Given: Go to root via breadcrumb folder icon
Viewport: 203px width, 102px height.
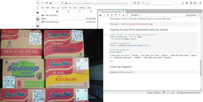Looking at the screenshot, I should [x=43, y=15].
